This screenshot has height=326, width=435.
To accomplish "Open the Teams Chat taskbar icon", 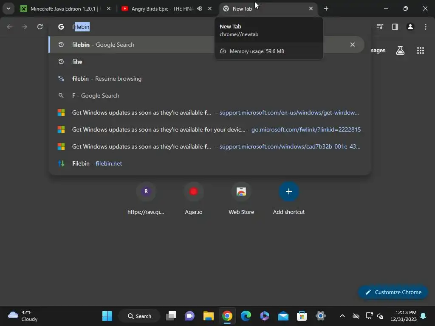I will click(190, 316).
